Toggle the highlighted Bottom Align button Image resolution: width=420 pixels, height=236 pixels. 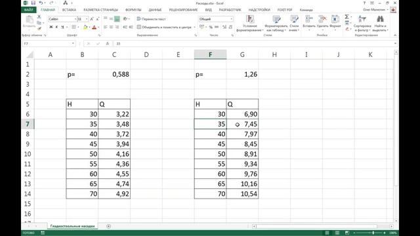pos(117,19)
